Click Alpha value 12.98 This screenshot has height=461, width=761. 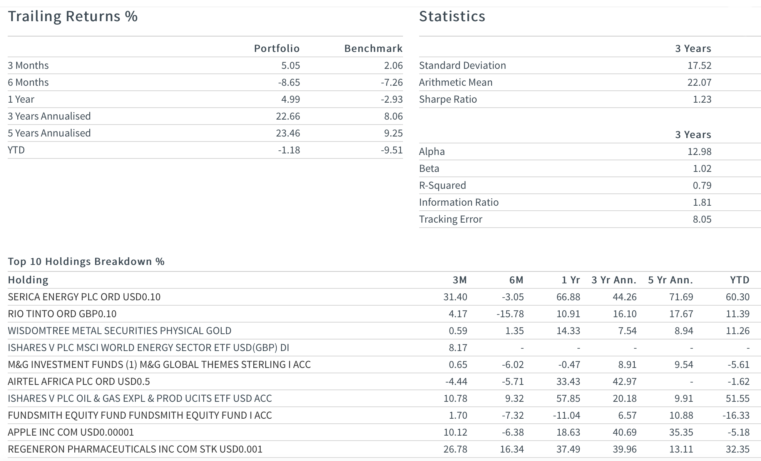point(699,151)
